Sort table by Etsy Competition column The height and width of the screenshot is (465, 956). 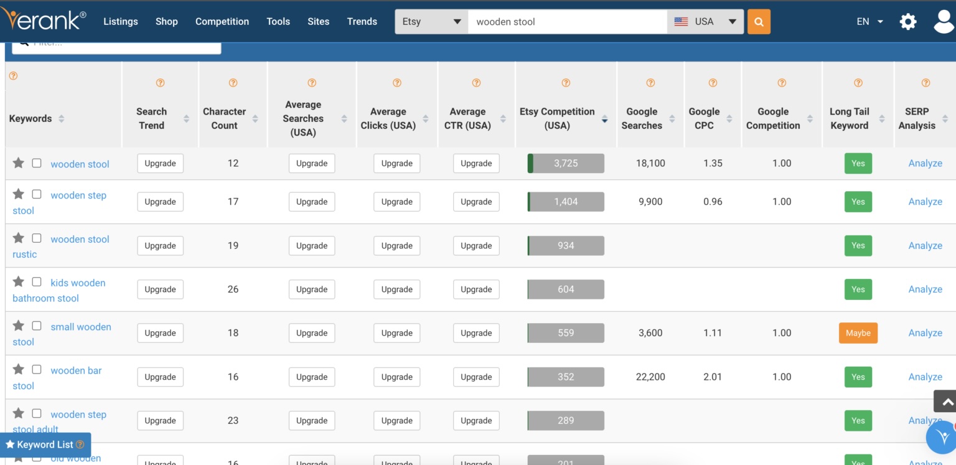pyautogui.click(x=604, y=119)
